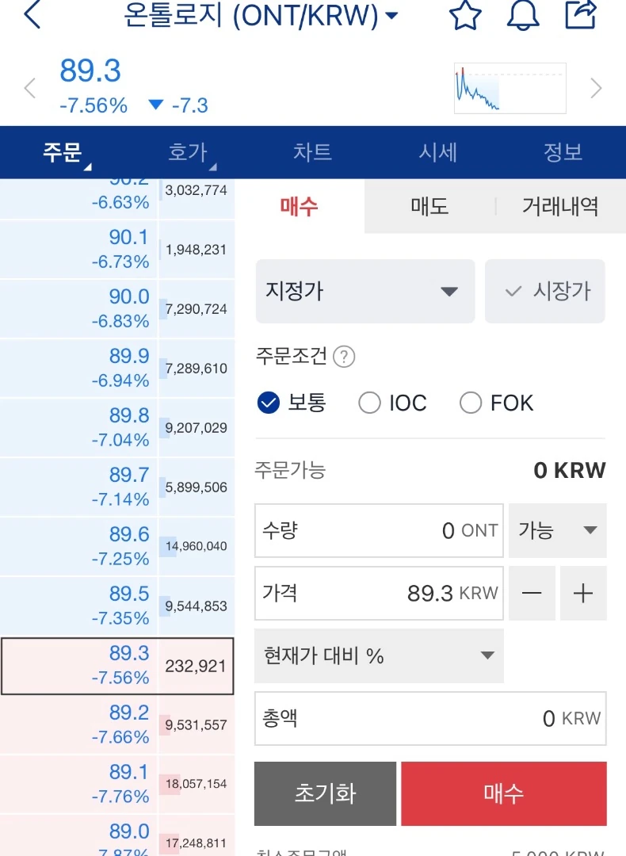
Task: Select the highlighted 89.3 price row
Action: (x=117, y=666)
